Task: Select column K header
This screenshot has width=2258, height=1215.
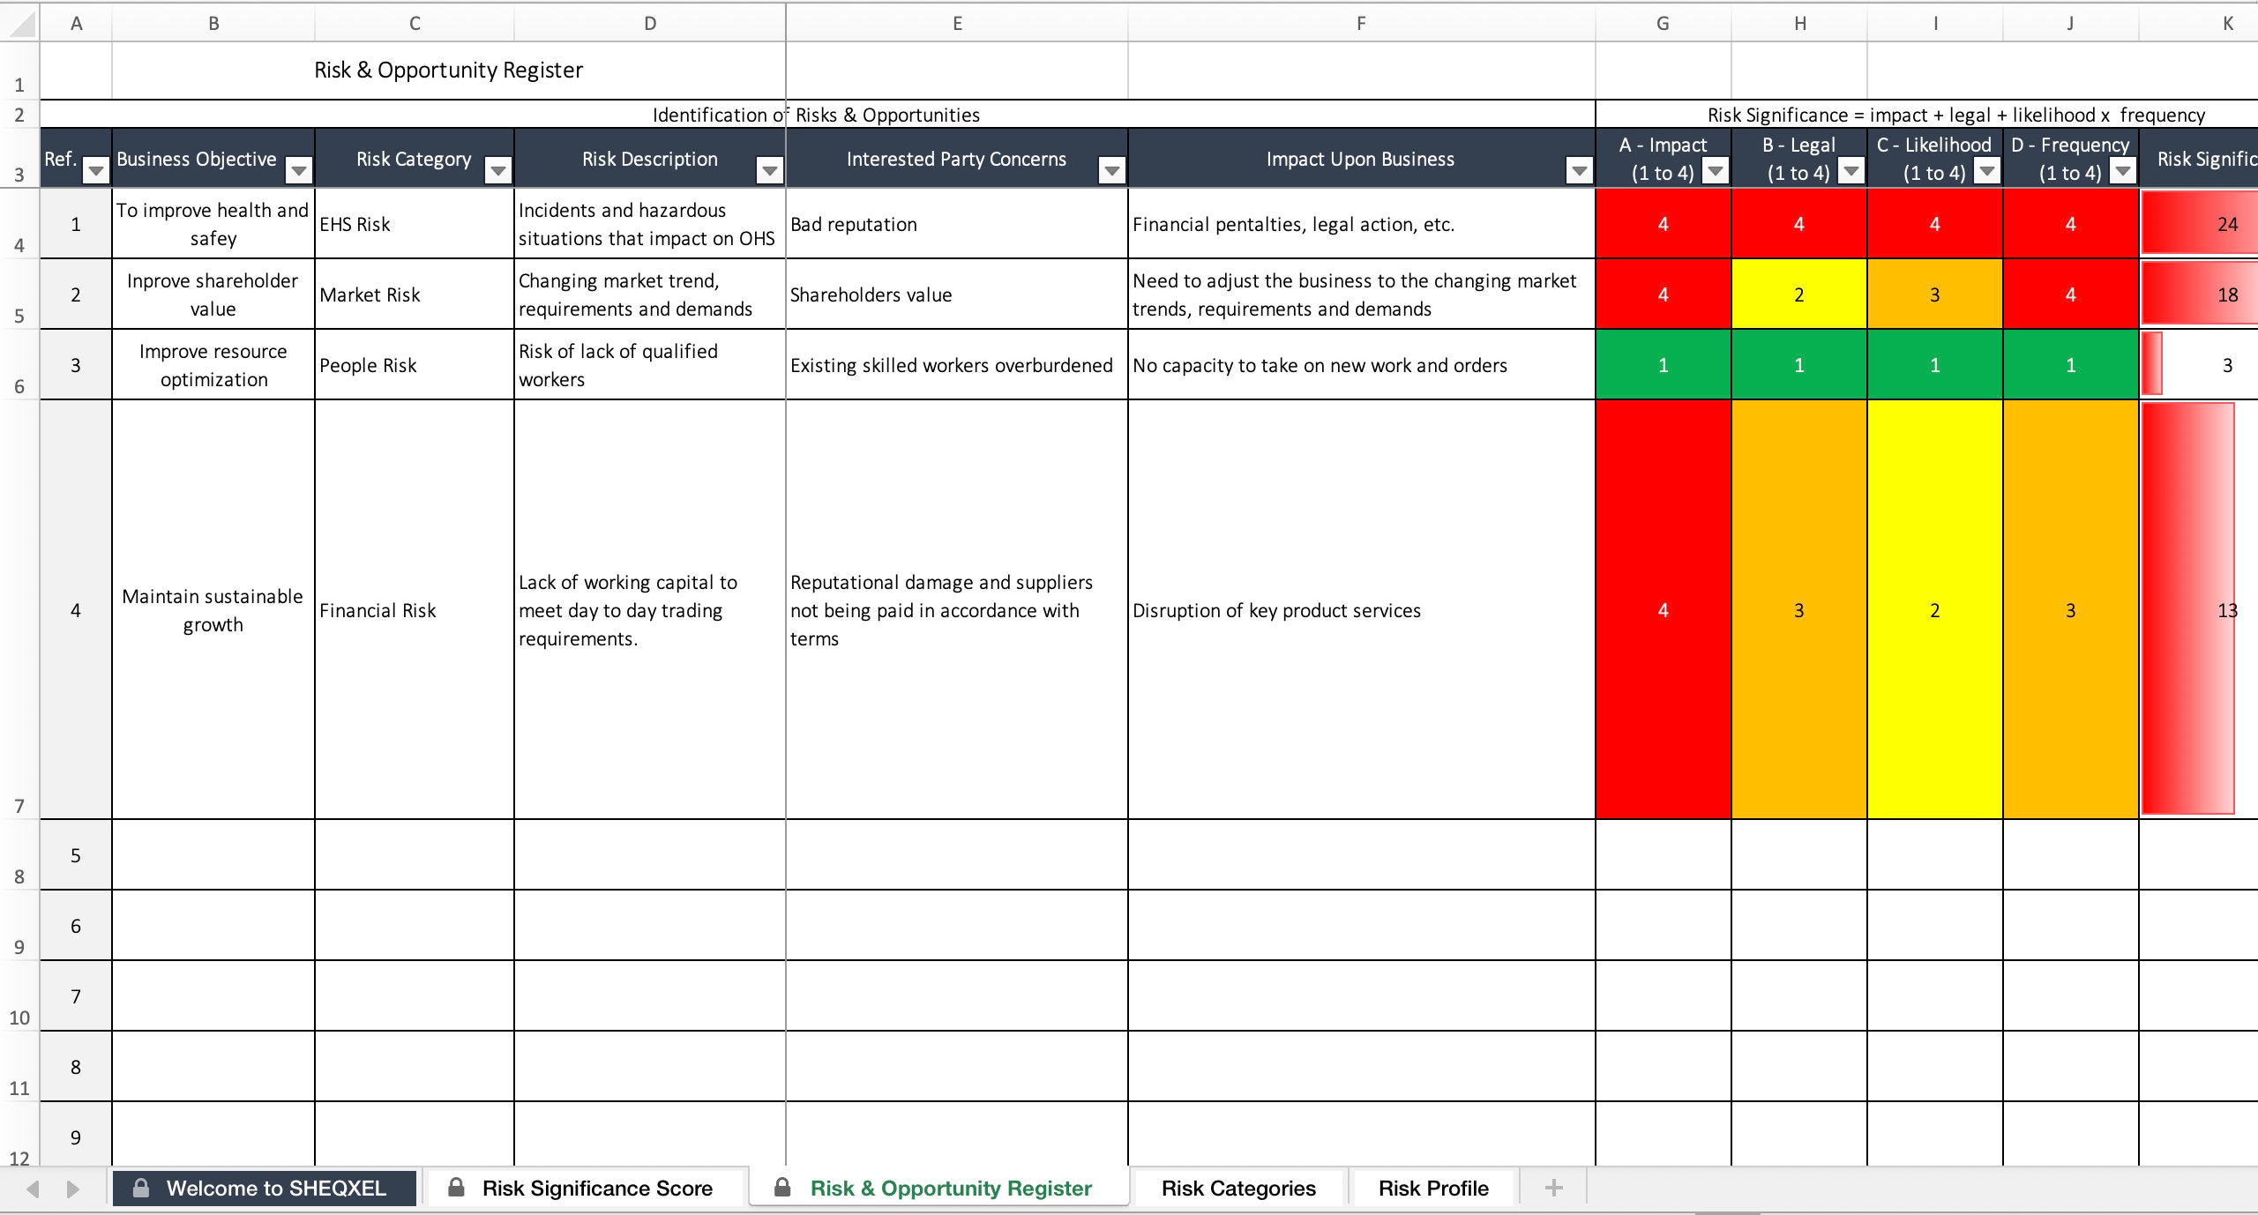Action: click(x=2229, y=23)
